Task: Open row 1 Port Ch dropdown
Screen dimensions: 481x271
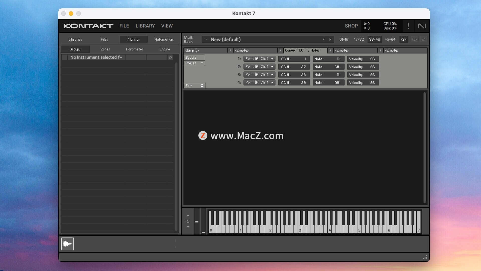Action: point(259,59)
